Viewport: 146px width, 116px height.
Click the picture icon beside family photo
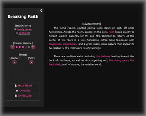pyautogui.click(x=15, y=29)
